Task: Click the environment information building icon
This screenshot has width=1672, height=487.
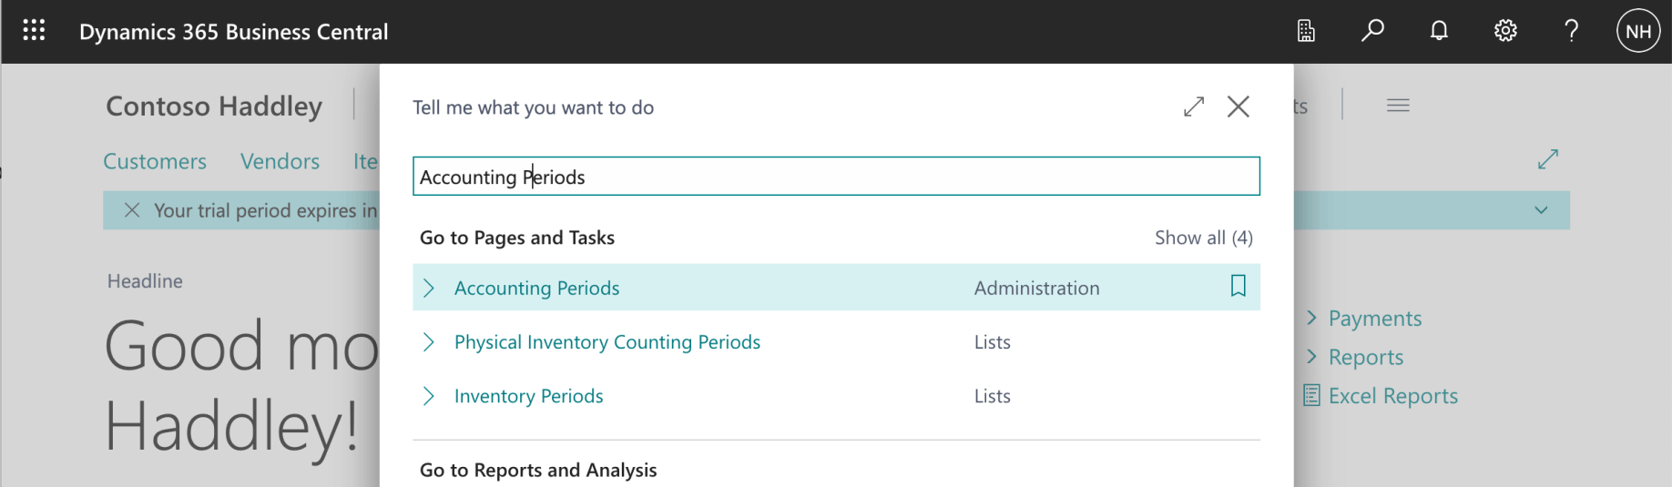Action: [1306, 31]
